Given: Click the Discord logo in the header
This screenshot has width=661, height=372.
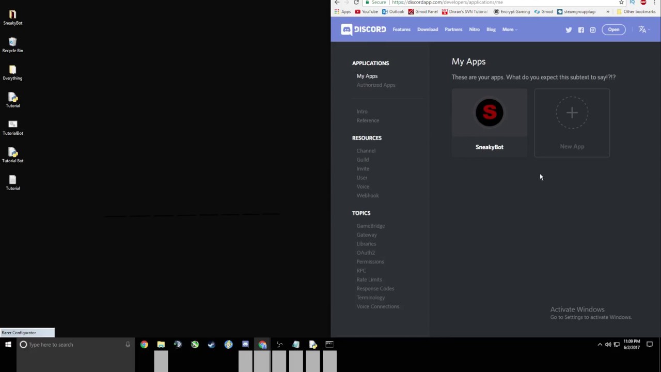Looking at the screenshot, I should (363, 29).
